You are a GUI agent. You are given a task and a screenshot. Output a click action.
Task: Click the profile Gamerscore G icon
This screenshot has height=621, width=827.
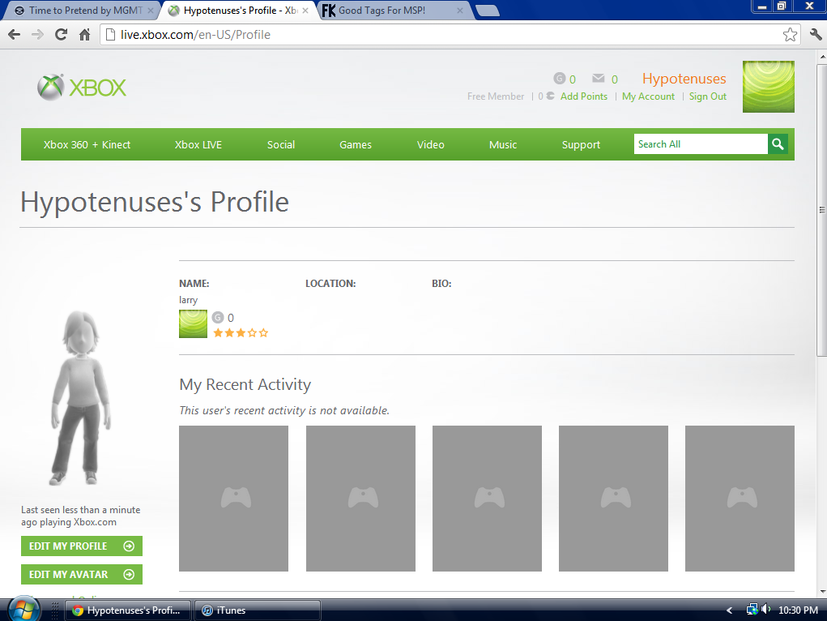tap(218, 317)
